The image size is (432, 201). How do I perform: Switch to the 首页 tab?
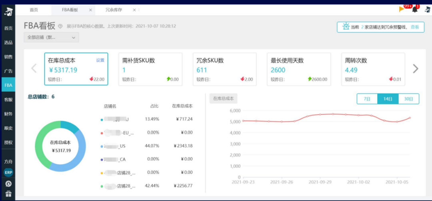34,10
